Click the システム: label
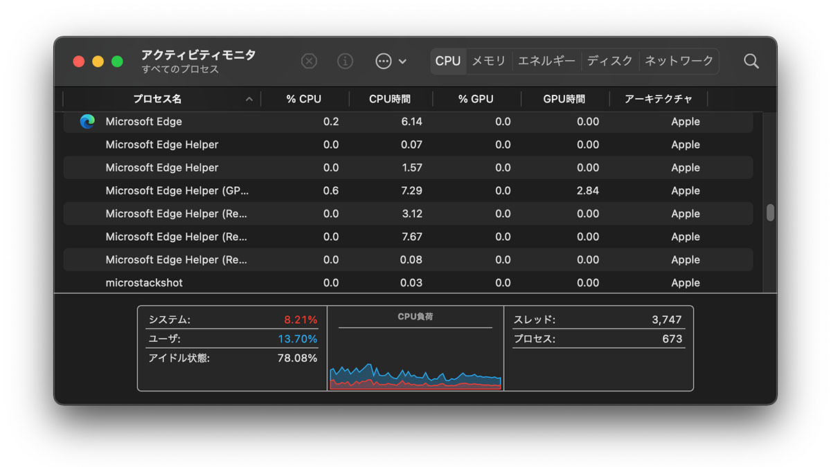The width and height of the screenshot is (831, 467). (169, 320)
